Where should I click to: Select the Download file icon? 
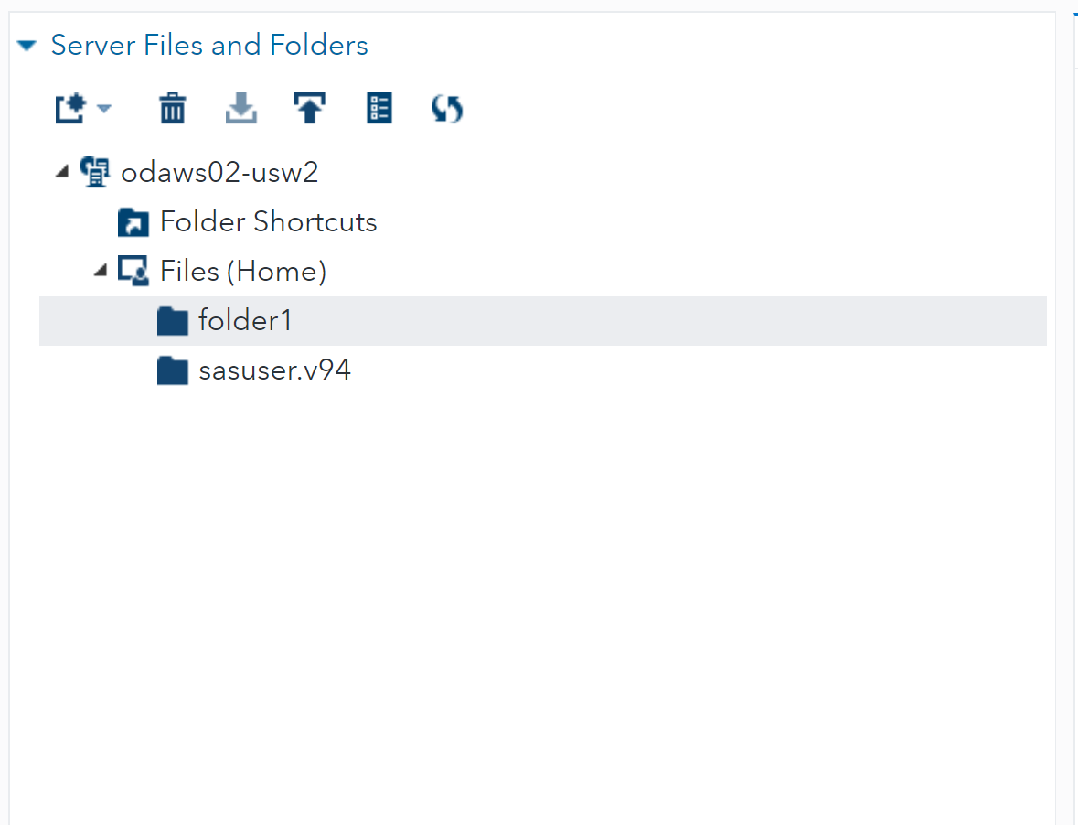(241, 108)
